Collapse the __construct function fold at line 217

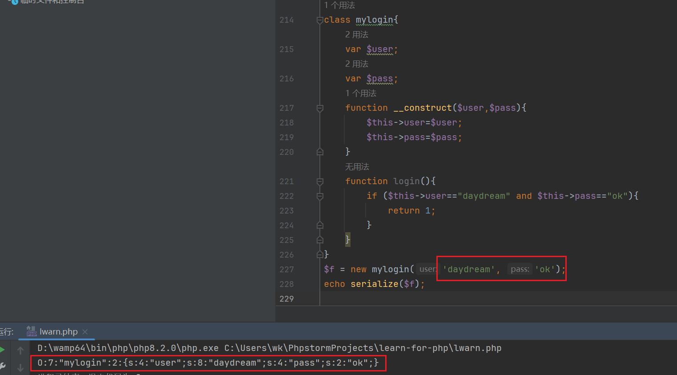(x=320, y=108)
